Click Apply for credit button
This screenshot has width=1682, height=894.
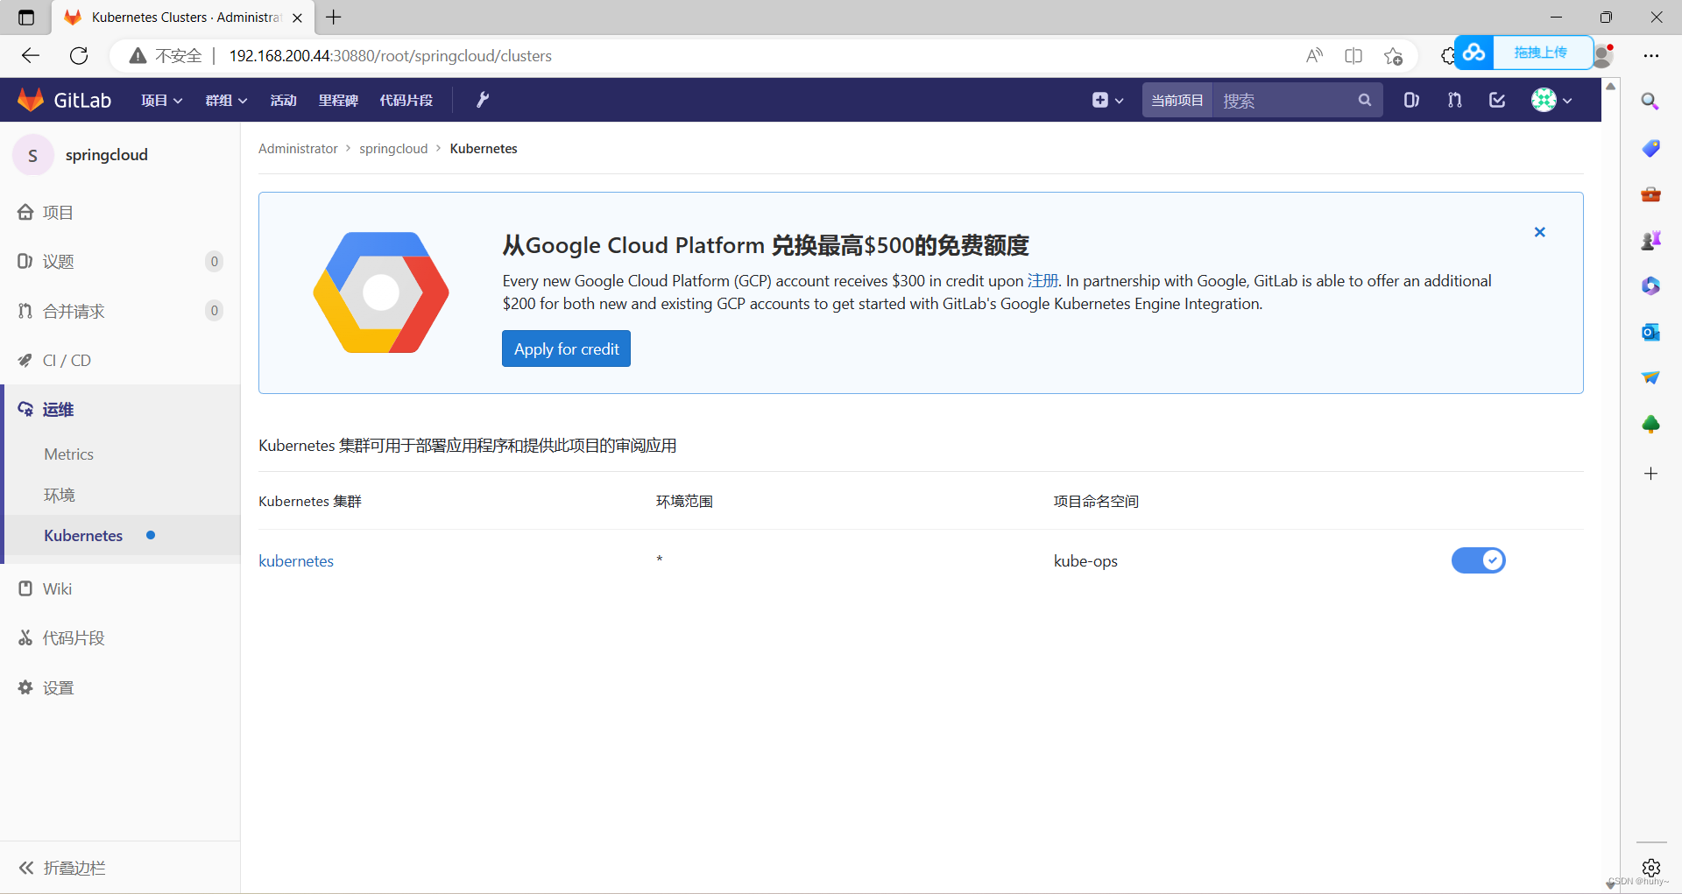point(566,348)
